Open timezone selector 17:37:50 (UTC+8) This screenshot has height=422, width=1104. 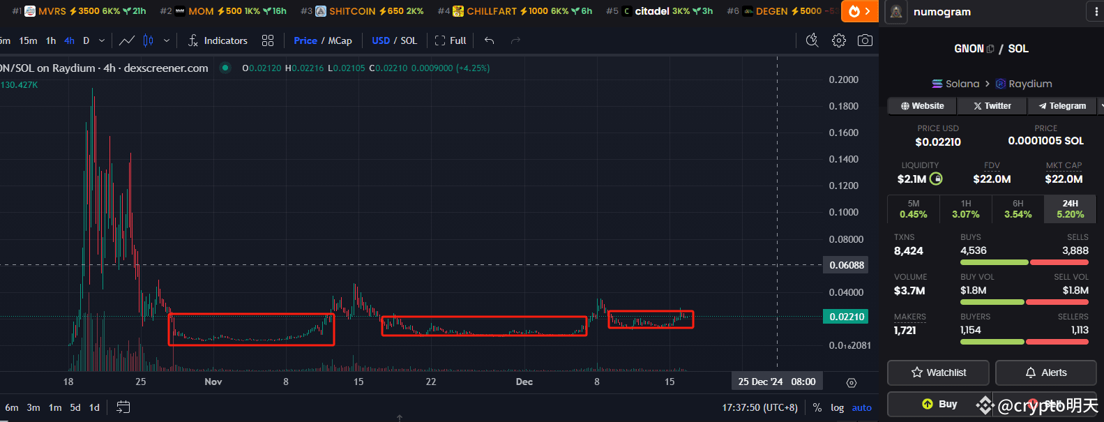click(x=760, y=407)
